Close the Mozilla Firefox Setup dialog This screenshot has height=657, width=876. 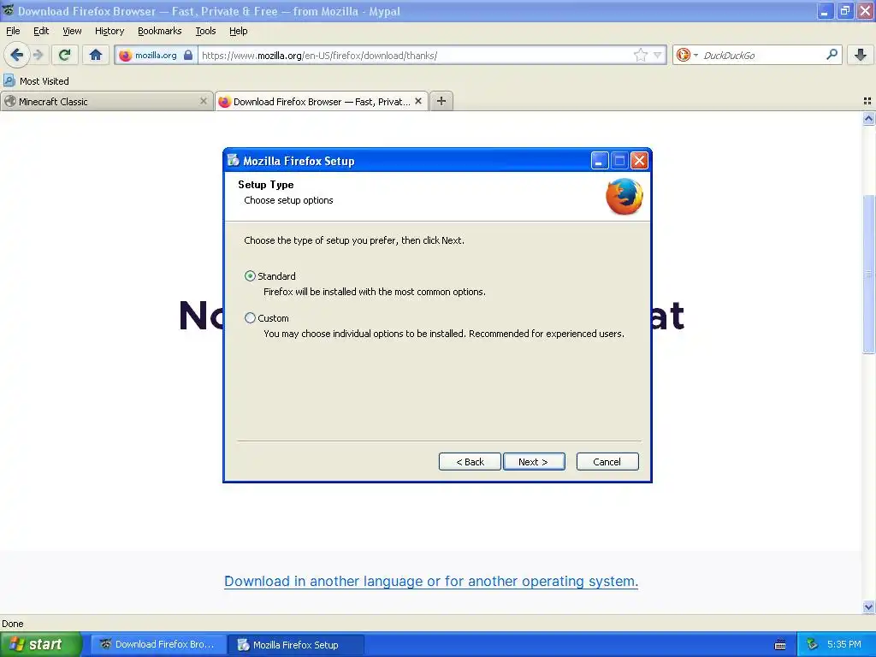click(639, 161)
